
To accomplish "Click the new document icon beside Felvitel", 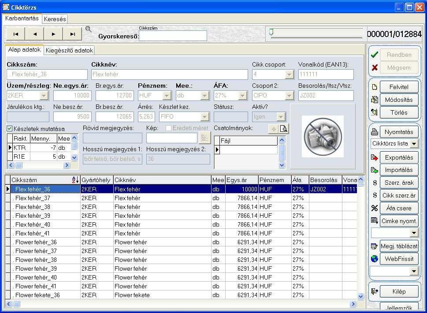I will click(x=375, y=87).
